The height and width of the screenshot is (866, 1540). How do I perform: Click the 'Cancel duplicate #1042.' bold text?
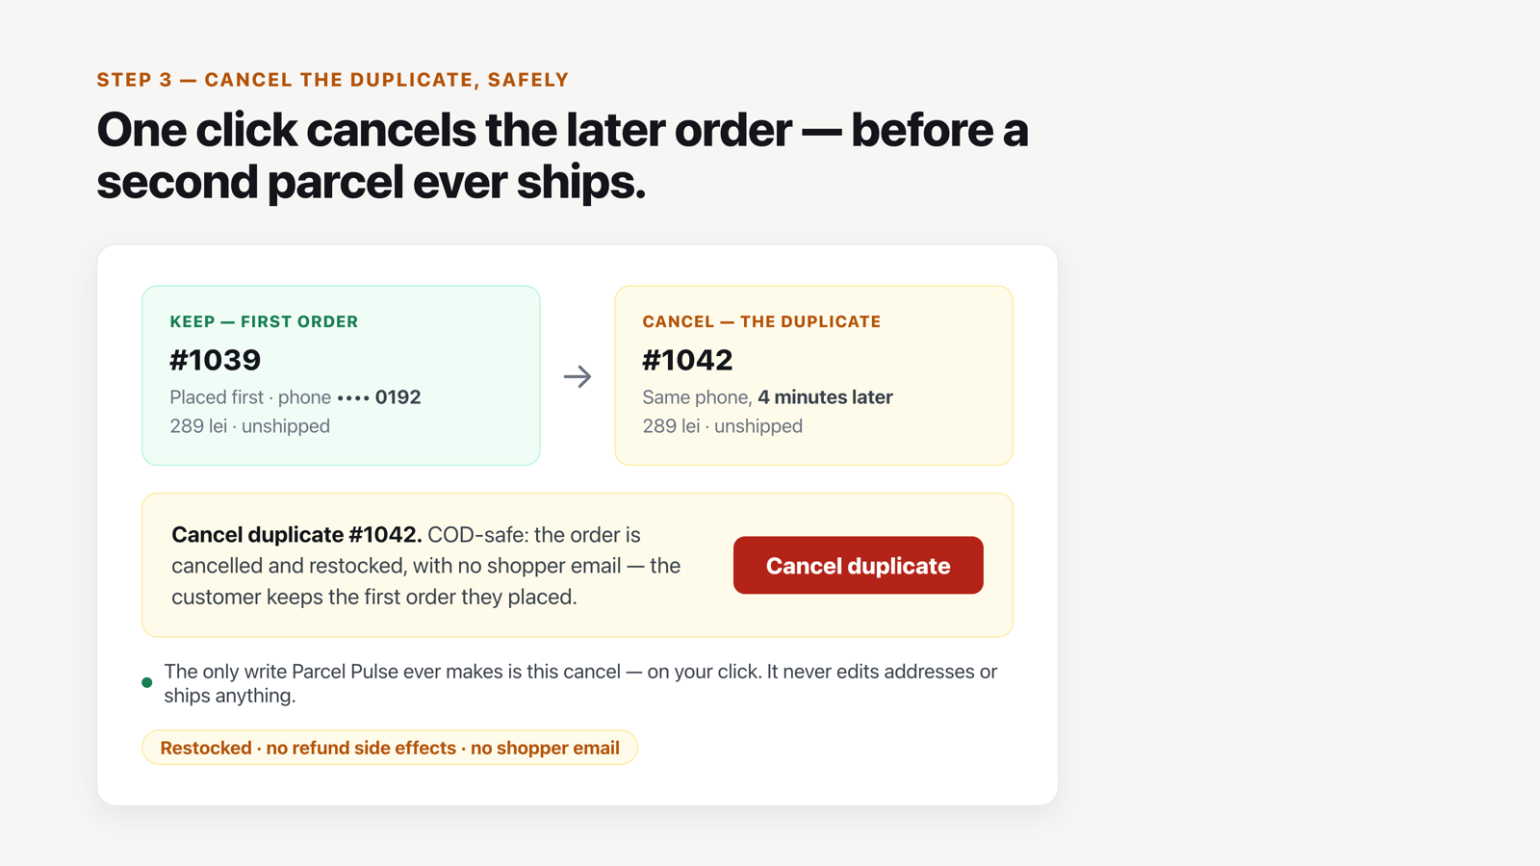(x=296, y=535)
